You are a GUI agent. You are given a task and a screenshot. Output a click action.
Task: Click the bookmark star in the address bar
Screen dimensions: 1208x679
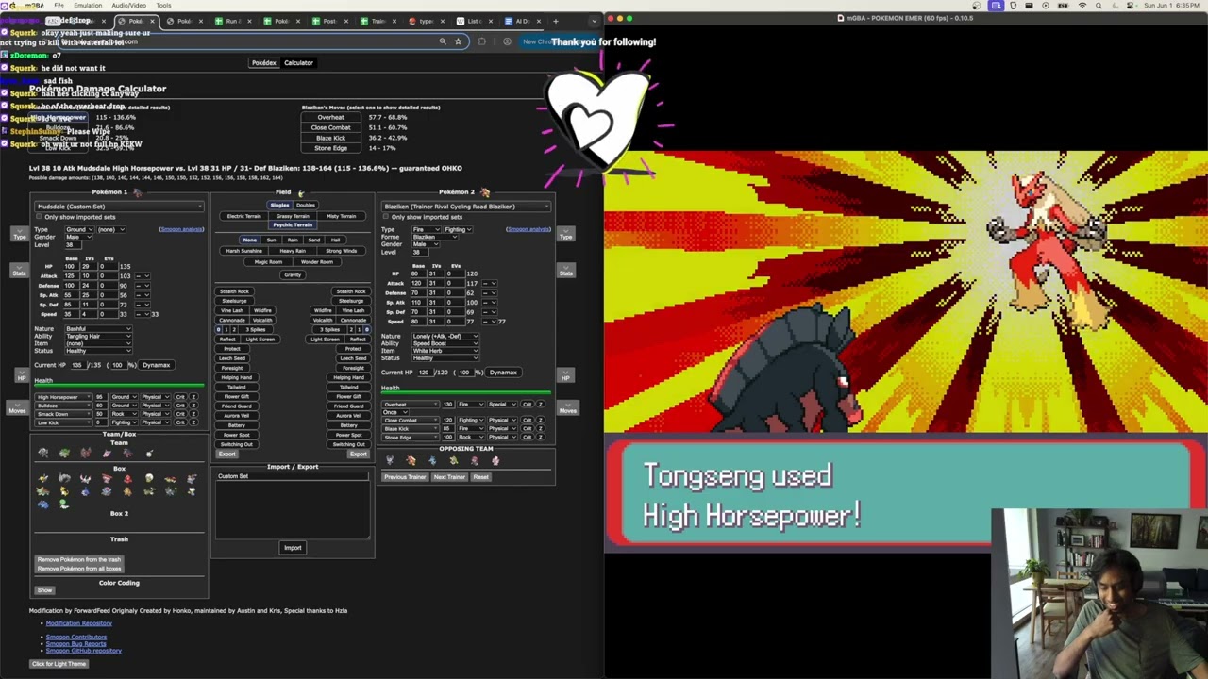pos(458,41)
